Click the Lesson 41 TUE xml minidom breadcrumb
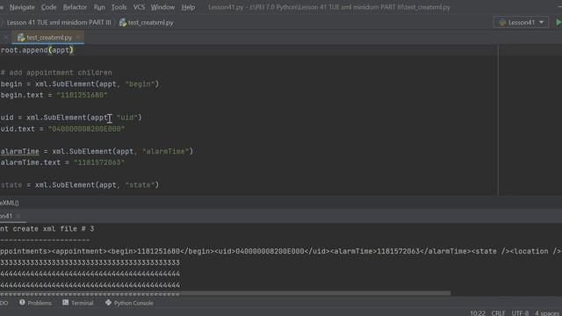 (59, 23)
